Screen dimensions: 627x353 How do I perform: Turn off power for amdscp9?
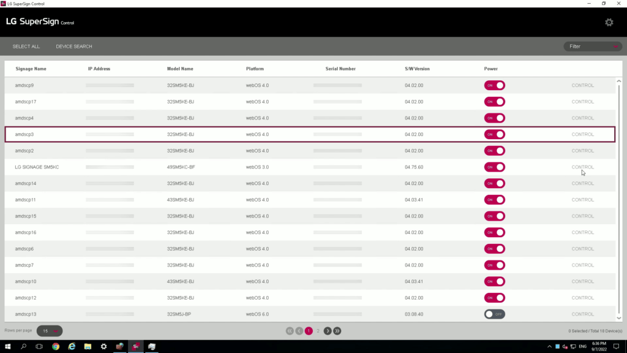click(x=495, y=85)
